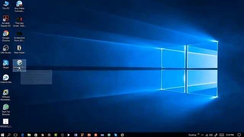Open the clock showing 5:16 PM
The image size is (244, 137).
pos(230,135)
